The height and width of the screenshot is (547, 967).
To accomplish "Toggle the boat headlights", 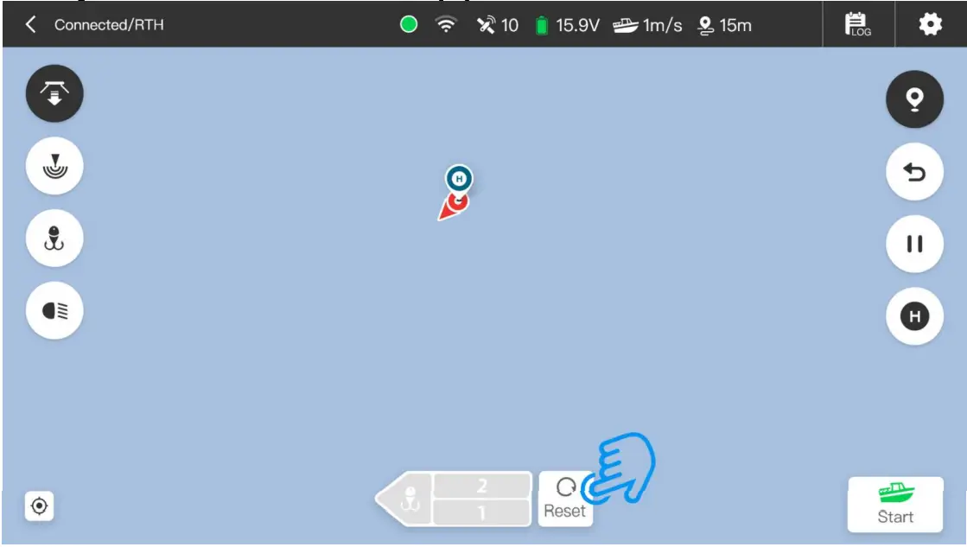I will pos(54,310).
